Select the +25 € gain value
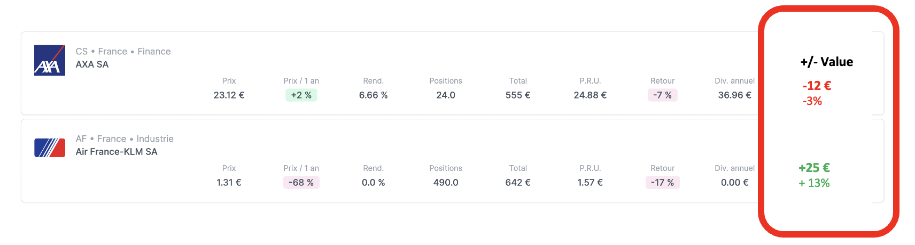 [814, 168]
